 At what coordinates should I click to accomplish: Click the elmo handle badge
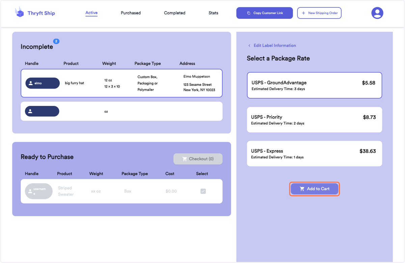click(x=43, y=83)
